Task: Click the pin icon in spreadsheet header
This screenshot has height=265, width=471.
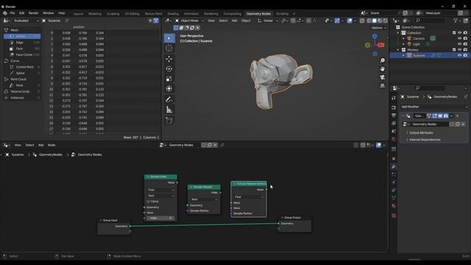Action: pos(67,21)
